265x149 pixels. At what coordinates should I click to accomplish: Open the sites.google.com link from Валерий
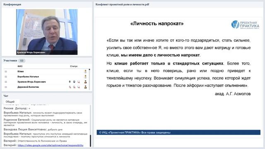point(51,145)
